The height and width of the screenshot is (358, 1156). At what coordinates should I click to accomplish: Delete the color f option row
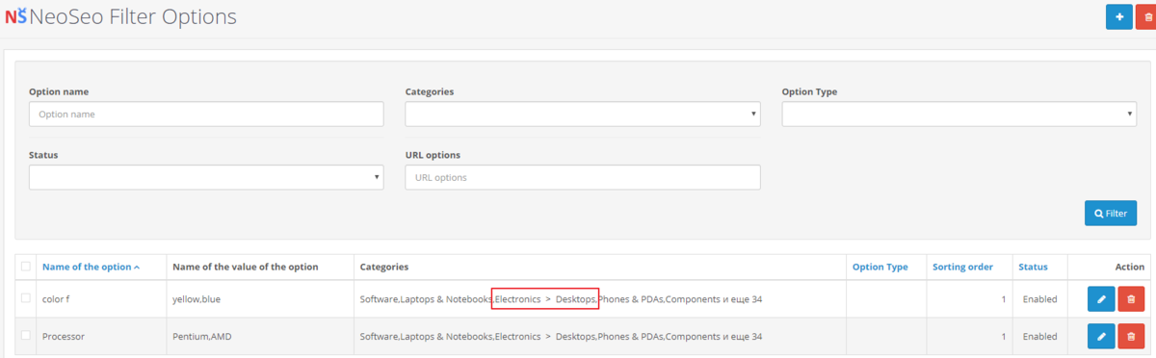point(1131,299)
